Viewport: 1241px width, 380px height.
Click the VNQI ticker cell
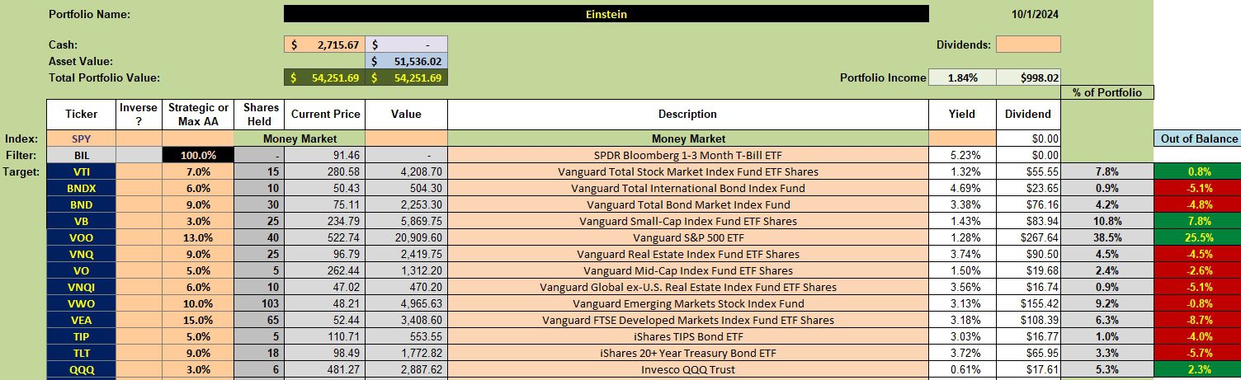pyautogui.click(x=81, y=287)
